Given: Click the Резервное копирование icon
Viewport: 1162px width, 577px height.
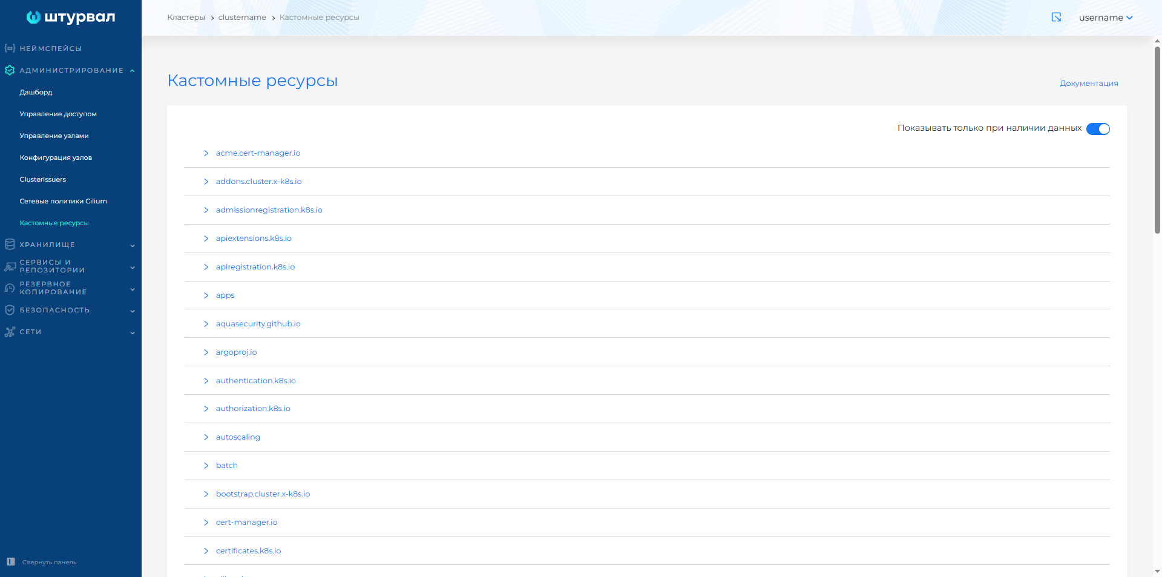Looking at the screenshot, I should click(x=10, y=288).
